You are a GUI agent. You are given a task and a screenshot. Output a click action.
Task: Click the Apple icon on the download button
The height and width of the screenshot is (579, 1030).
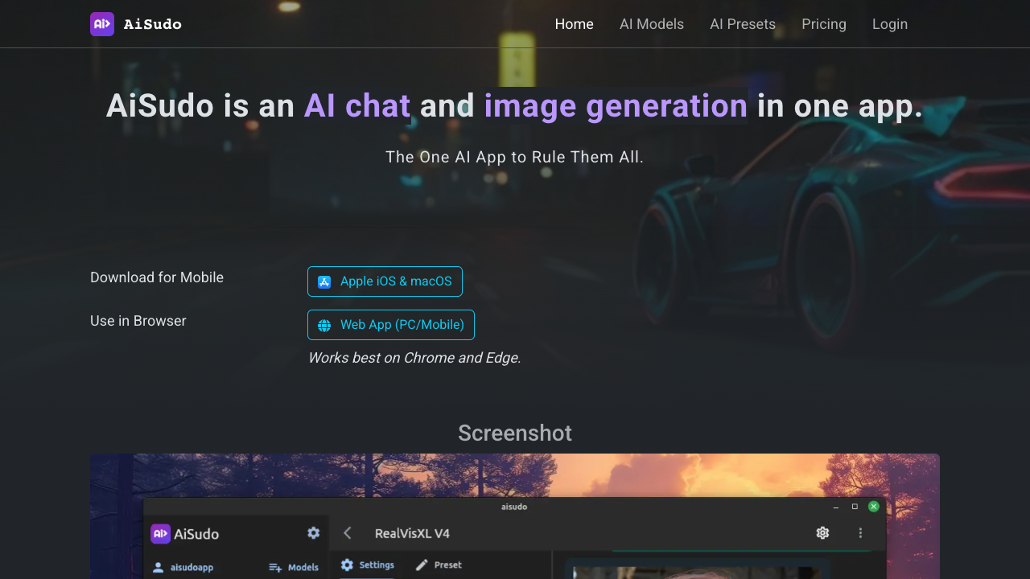(x=324, y=281)
